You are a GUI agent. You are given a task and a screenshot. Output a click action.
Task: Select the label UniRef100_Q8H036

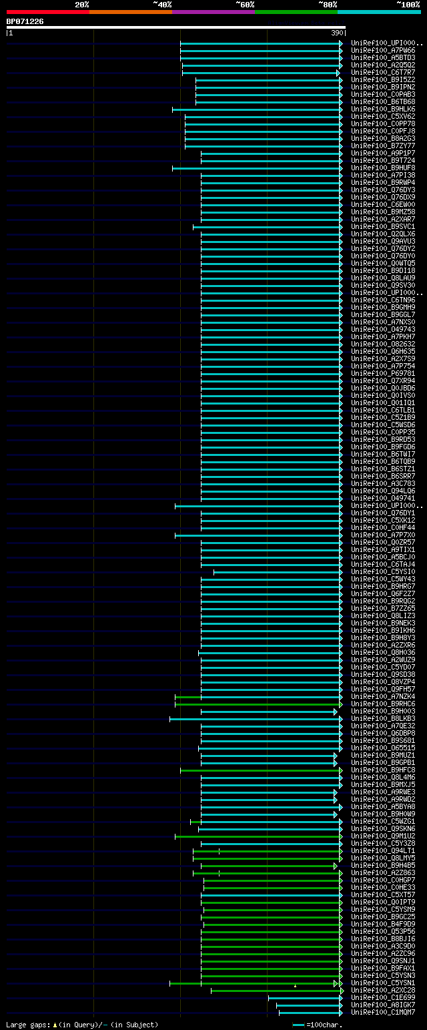[x=383, y=653]
